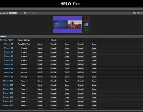
Task: Click Export in the Preset #8 row
Action: click(x=67, y=73)
